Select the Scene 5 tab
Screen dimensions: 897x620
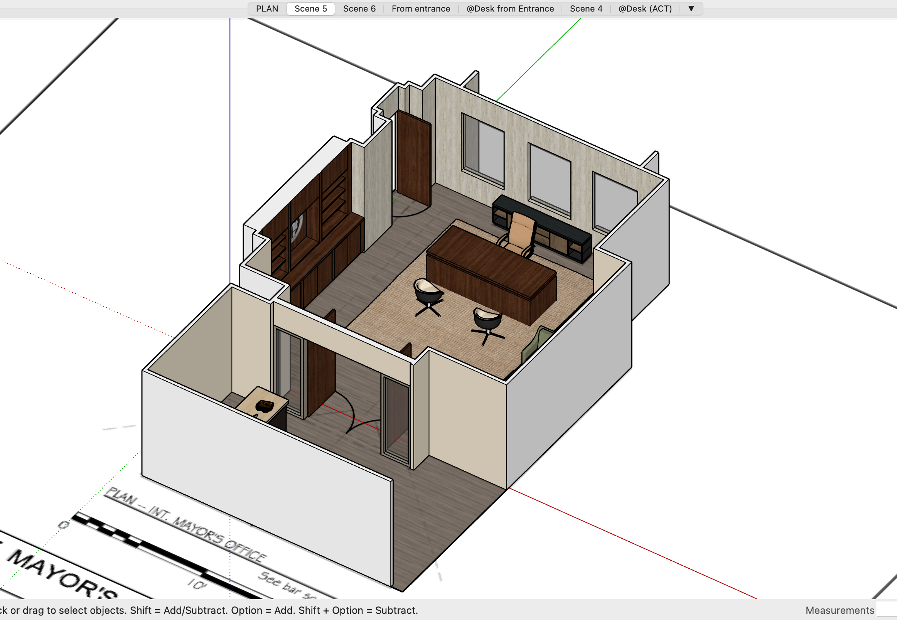click(310, 8)
